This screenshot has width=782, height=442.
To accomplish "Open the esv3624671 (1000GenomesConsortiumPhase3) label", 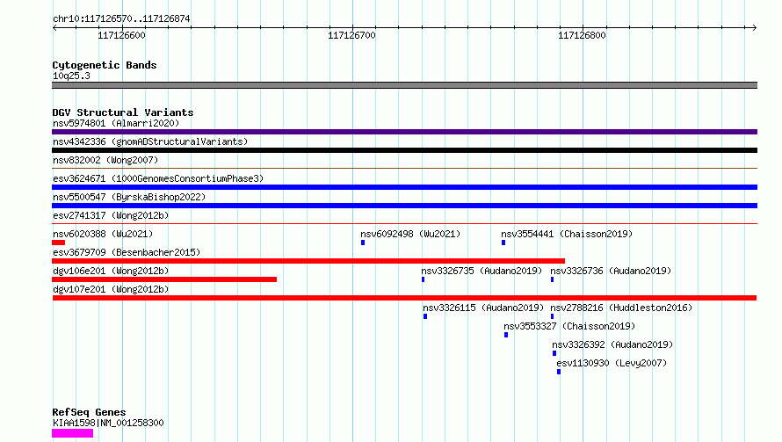I will click(x=158, y=178).
